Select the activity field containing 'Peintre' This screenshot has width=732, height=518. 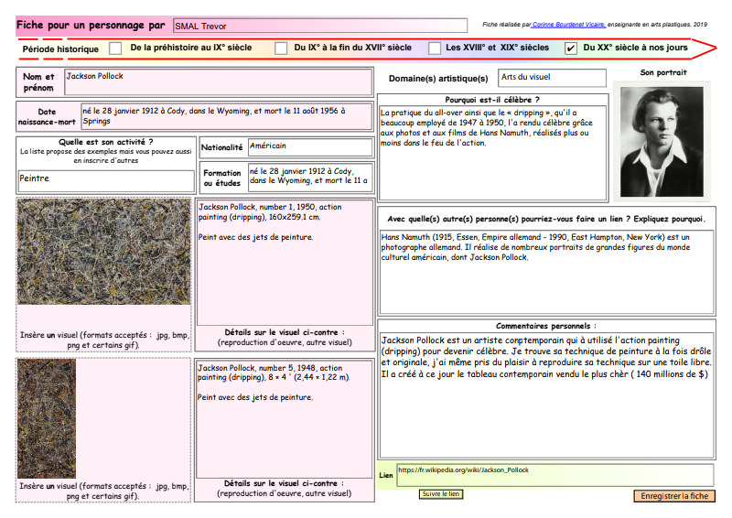(x=105, y=180)
